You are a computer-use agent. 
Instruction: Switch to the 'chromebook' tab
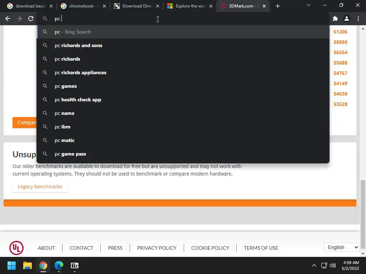83,6
